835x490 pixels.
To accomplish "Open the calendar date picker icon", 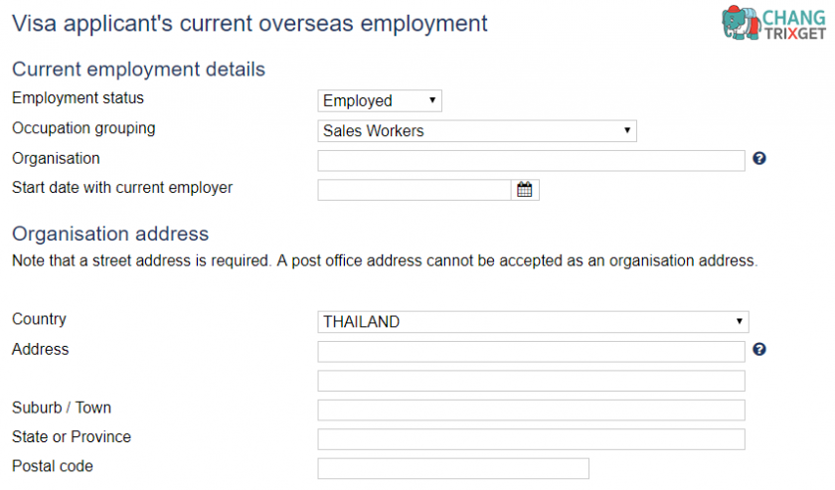I will click(x=525, y=190).
